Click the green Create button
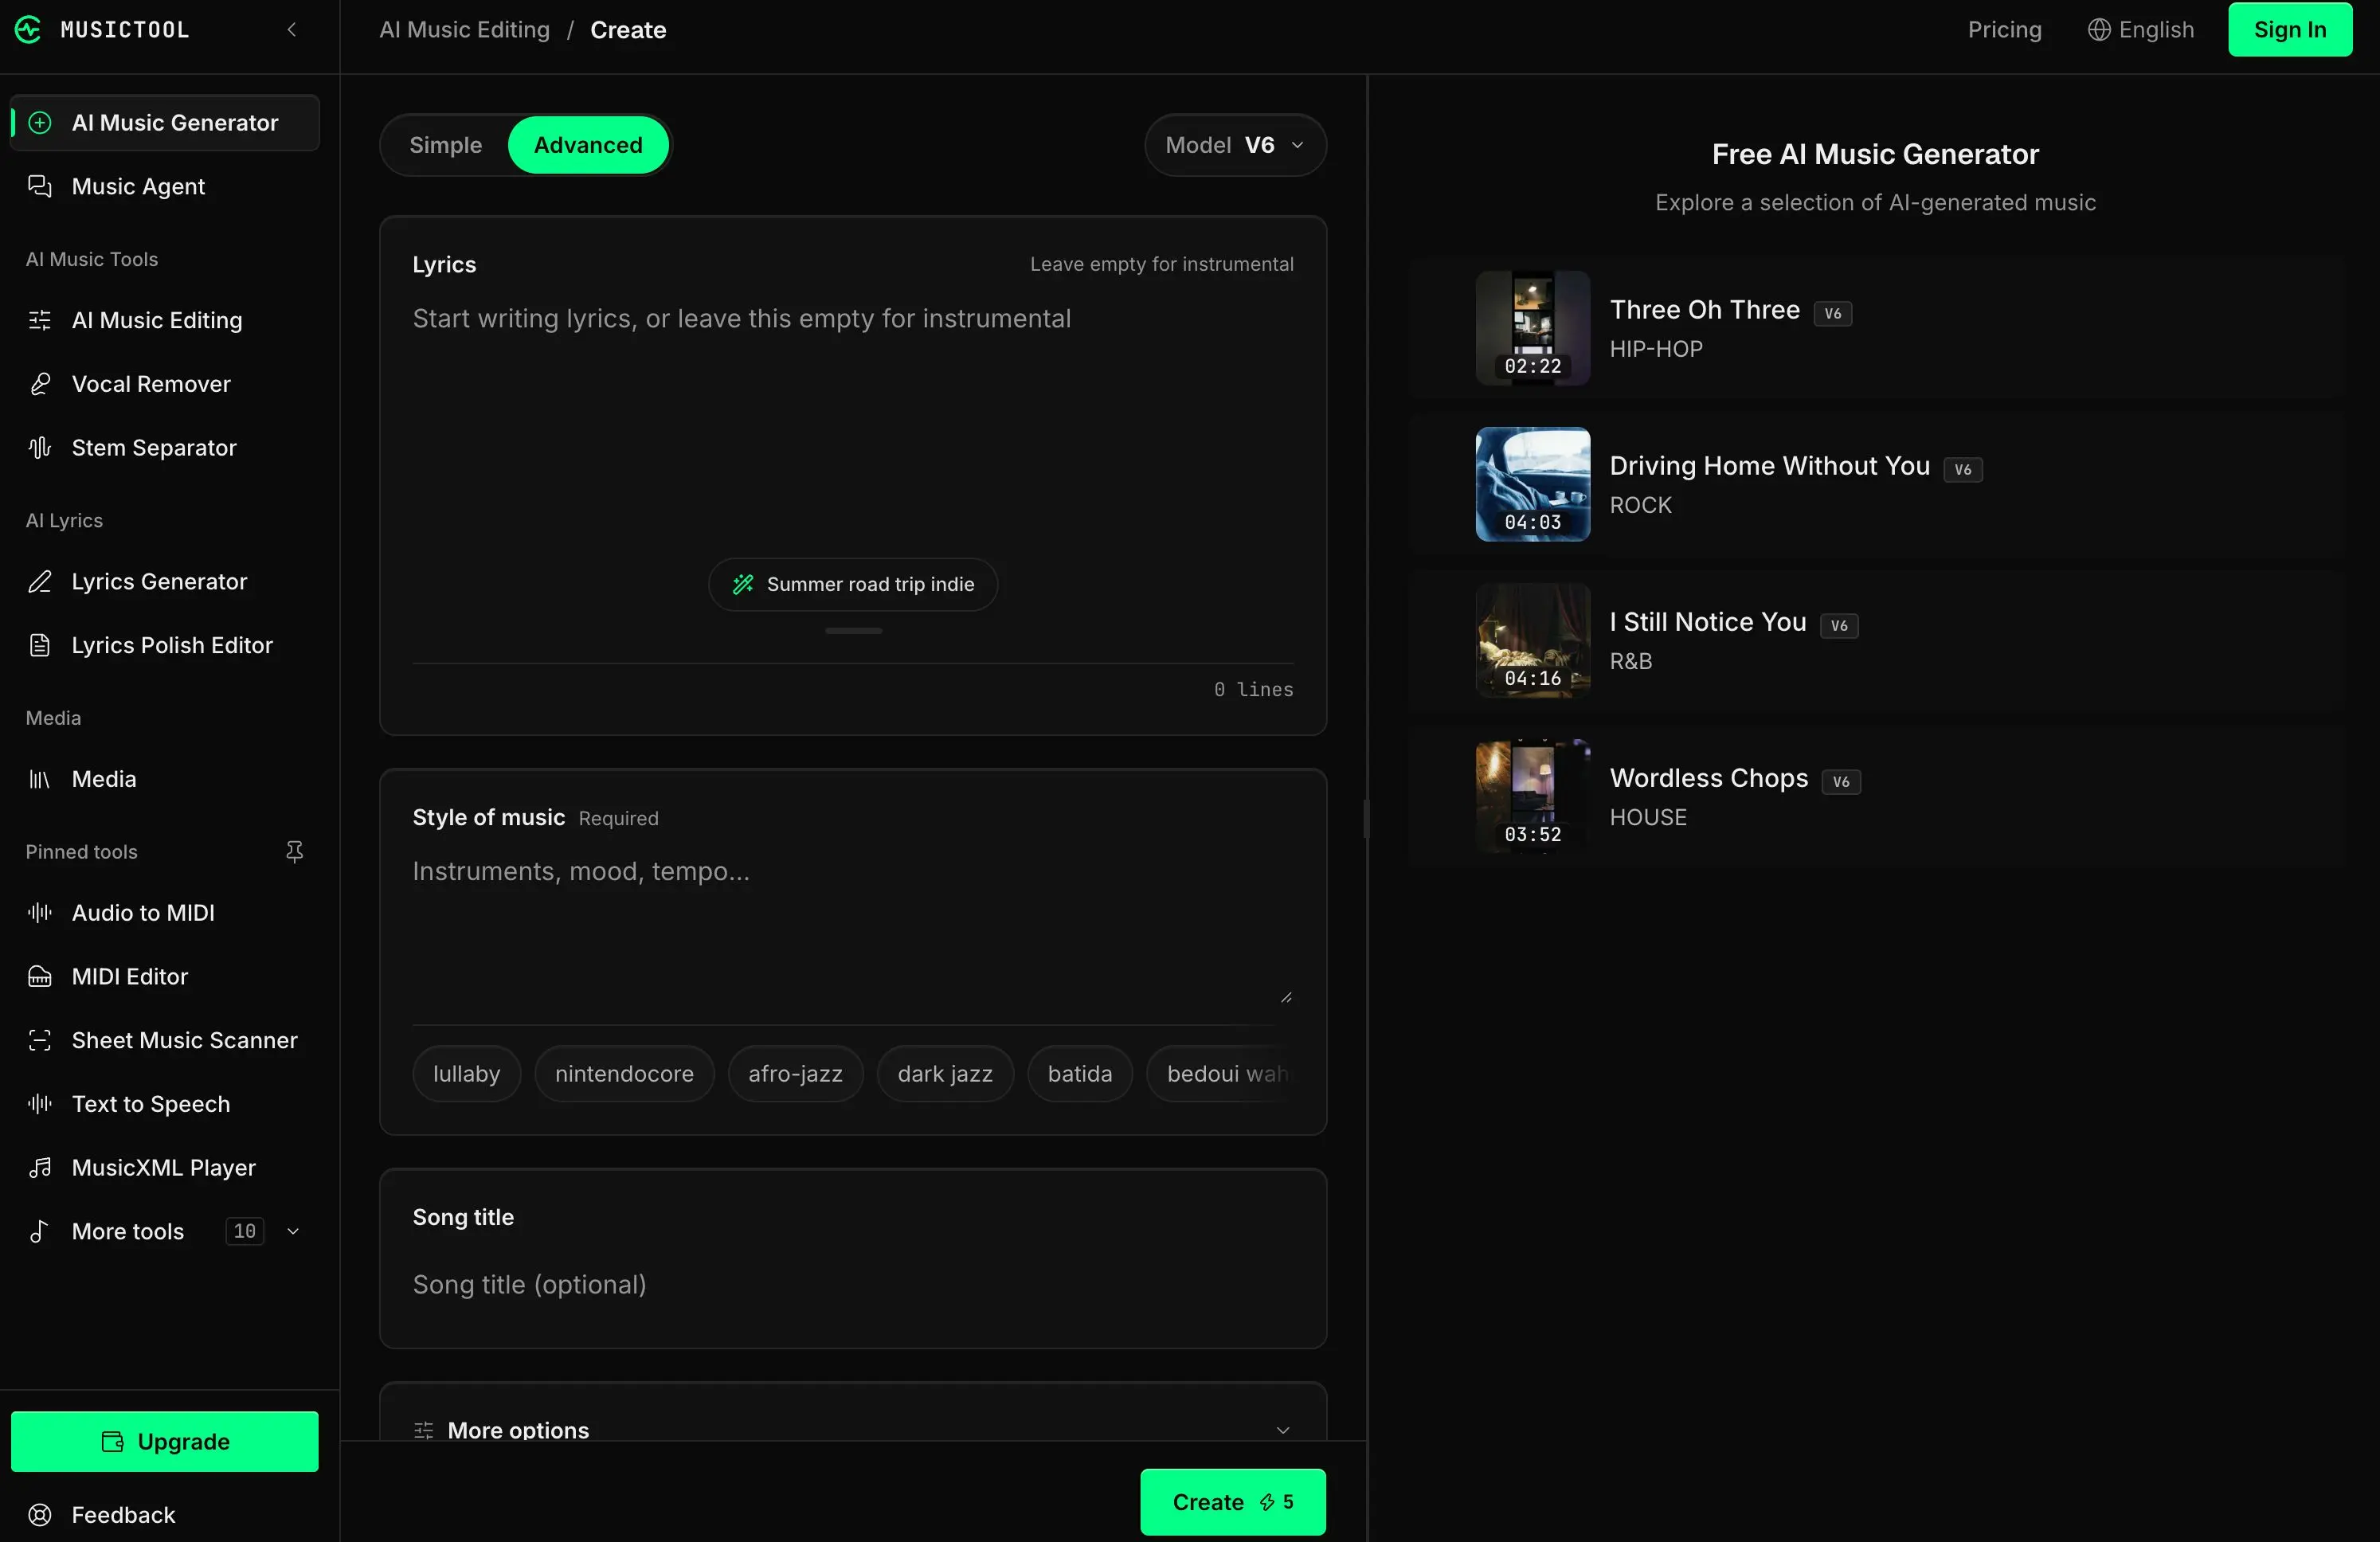The width and height of the screenshot is (2380, 1542). tap(1233, 1502)
